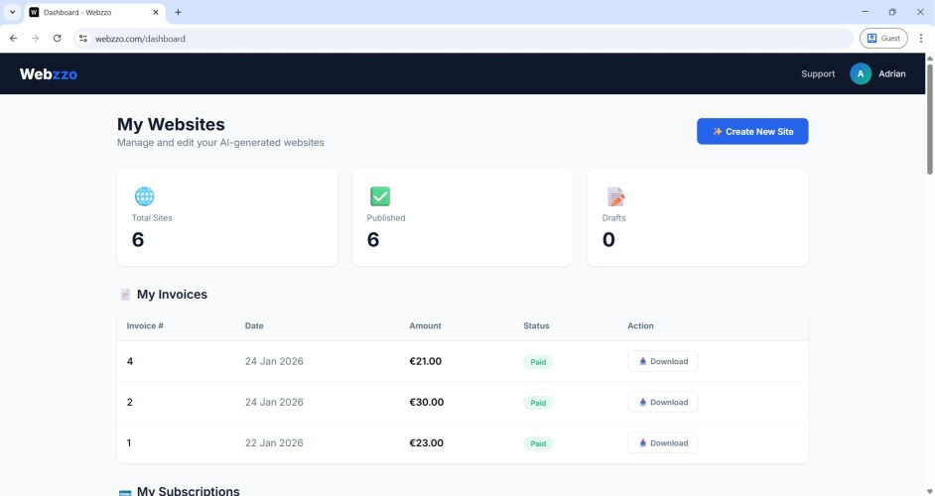935x496 pixels.
Task: Click the page vertical scrollbar thumb
Action: point(930,119)
